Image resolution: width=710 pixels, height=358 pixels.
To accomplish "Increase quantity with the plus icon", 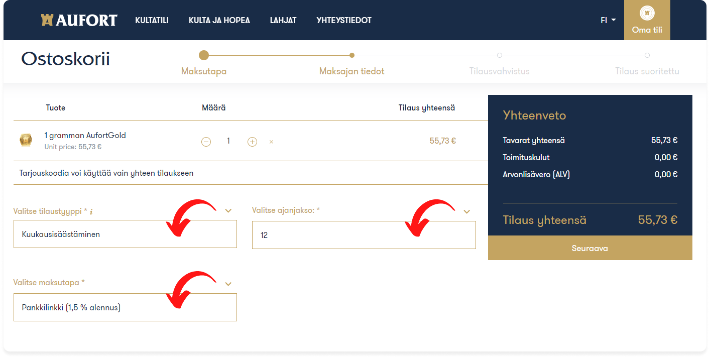I will (x=252, y=142).
